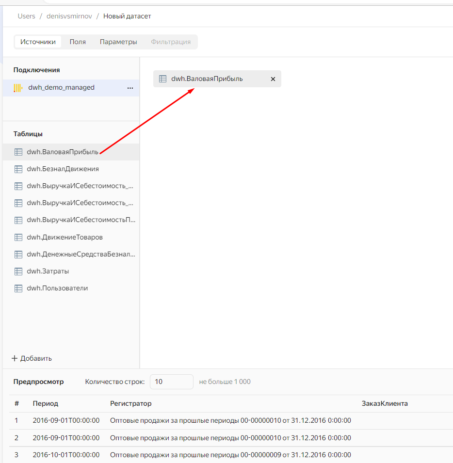Go to denisvsmirnov breadcrumb folder
The image size is (453, 463).
pyautogui.click(x=68, y=16)
